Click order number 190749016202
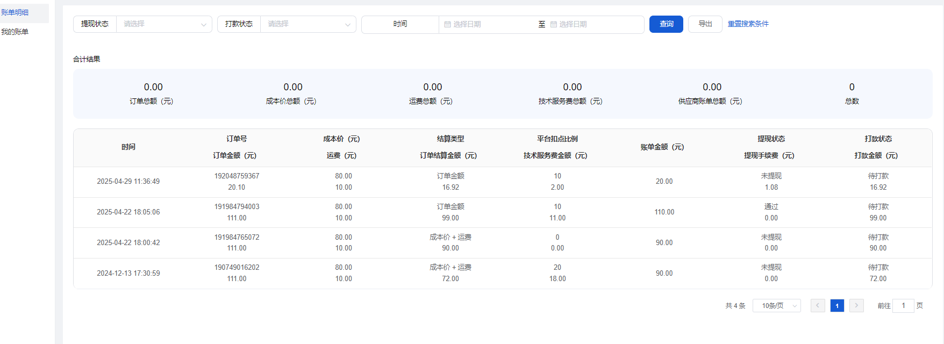 (237, 267)
